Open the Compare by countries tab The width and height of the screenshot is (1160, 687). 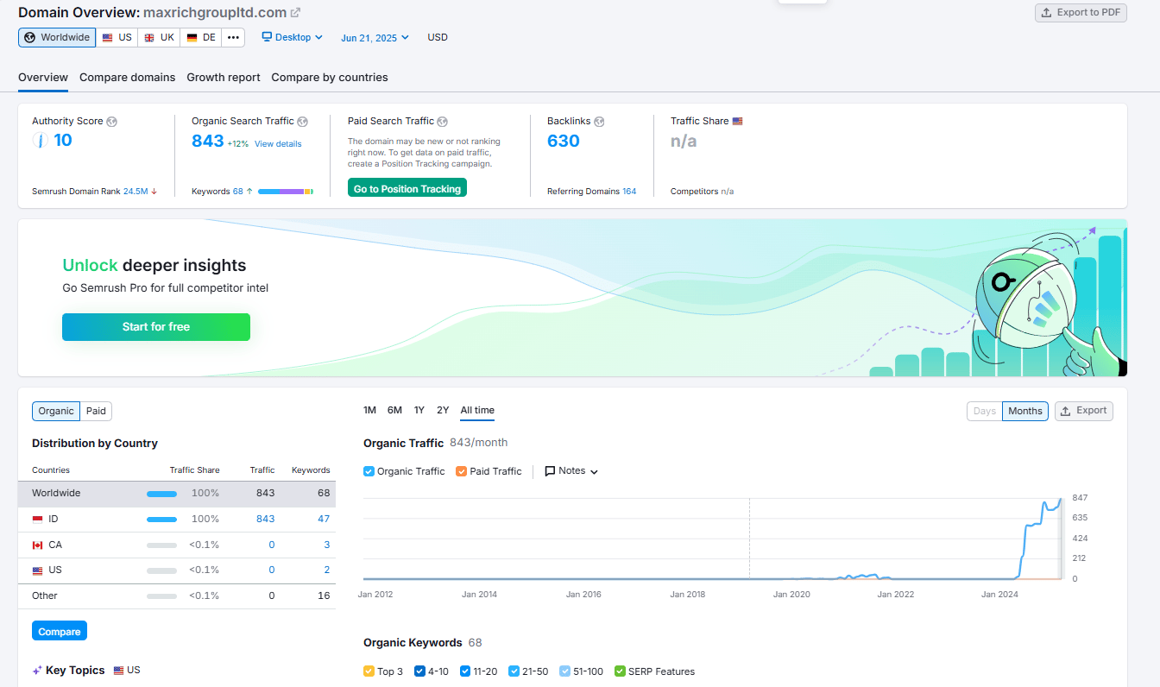330,78
